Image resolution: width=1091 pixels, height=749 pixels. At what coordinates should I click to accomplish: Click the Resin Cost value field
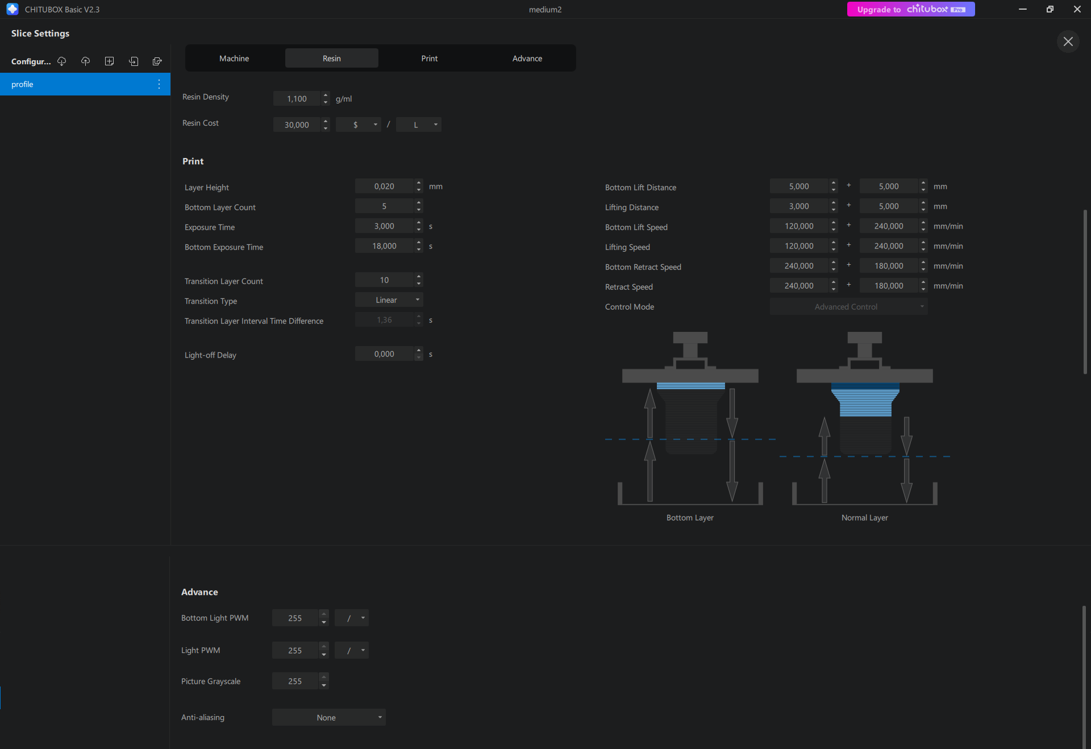pos(297,124)
